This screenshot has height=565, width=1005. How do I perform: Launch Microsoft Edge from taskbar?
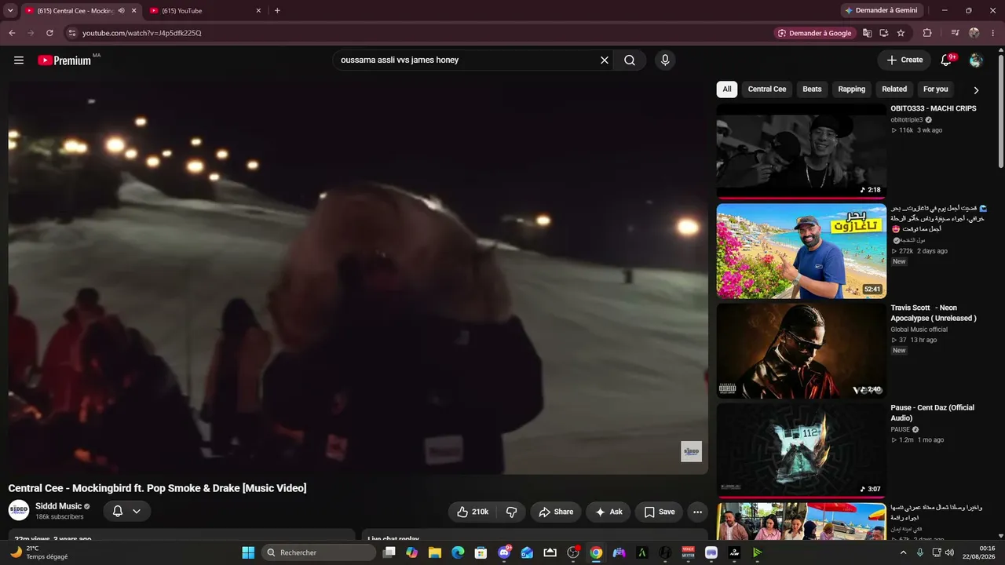pyautogui.click(x=458, y=552)
